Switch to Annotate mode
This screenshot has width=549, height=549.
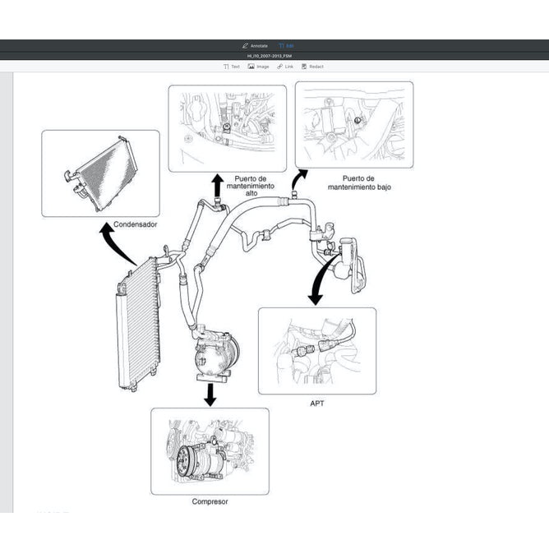255,45
